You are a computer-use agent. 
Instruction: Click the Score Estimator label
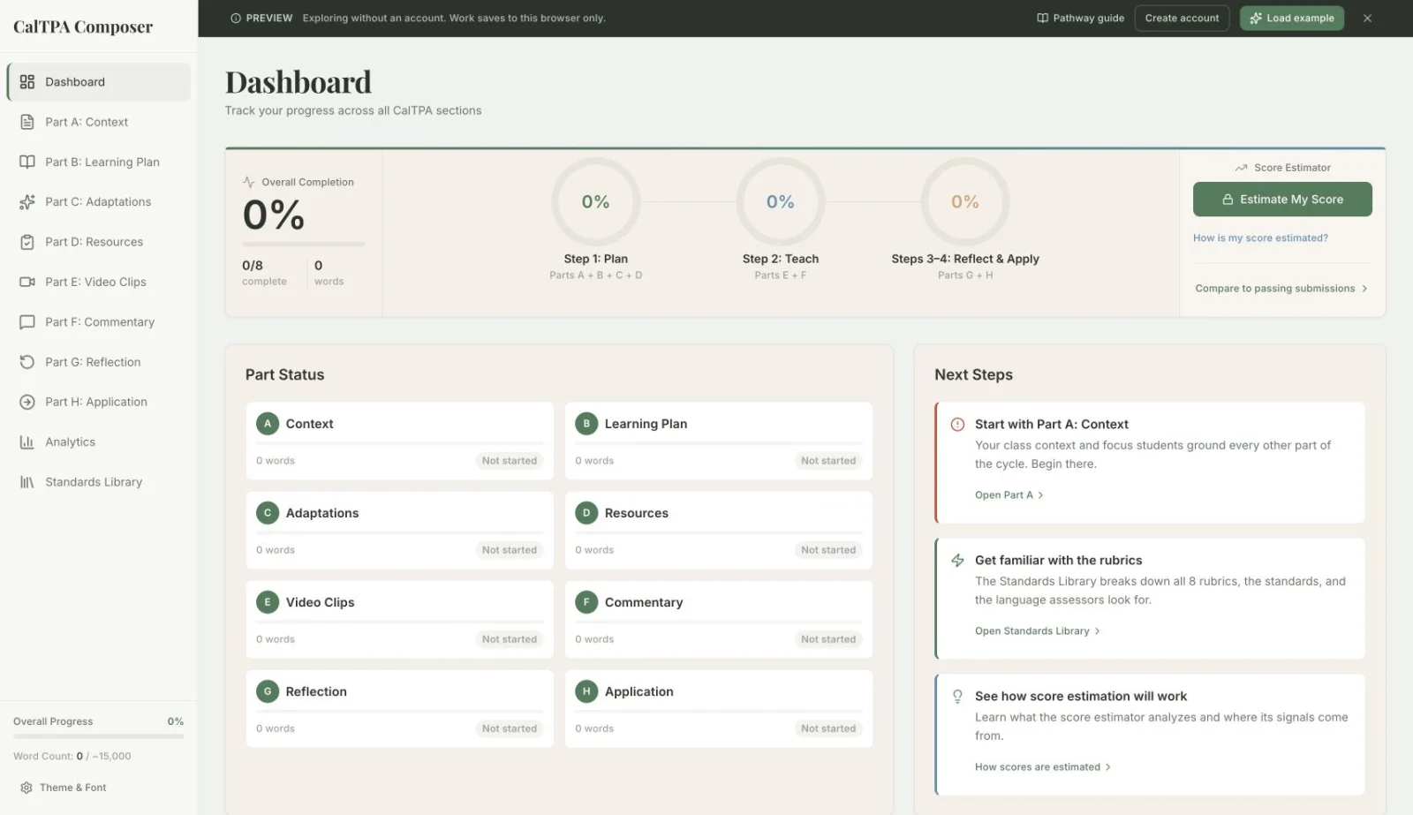1292,168
